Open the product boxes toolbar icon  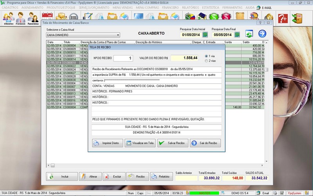(x=61, y=16)
